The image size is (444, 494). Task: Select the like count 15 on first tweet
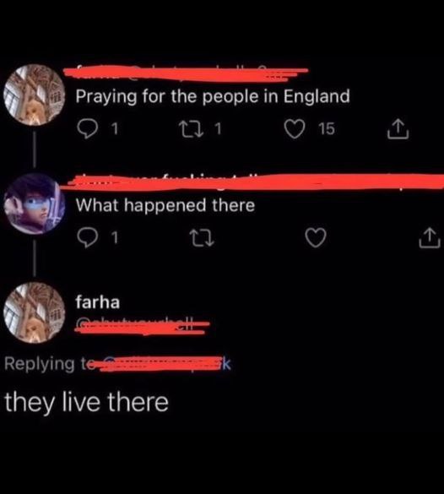pos(326,128)
